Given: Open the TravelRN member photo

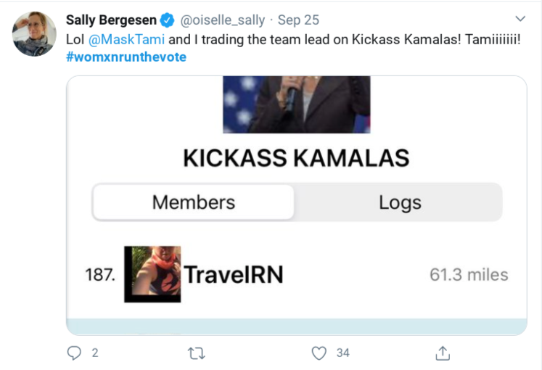Looking at the screenshot, I should click(x=152, y=274).
